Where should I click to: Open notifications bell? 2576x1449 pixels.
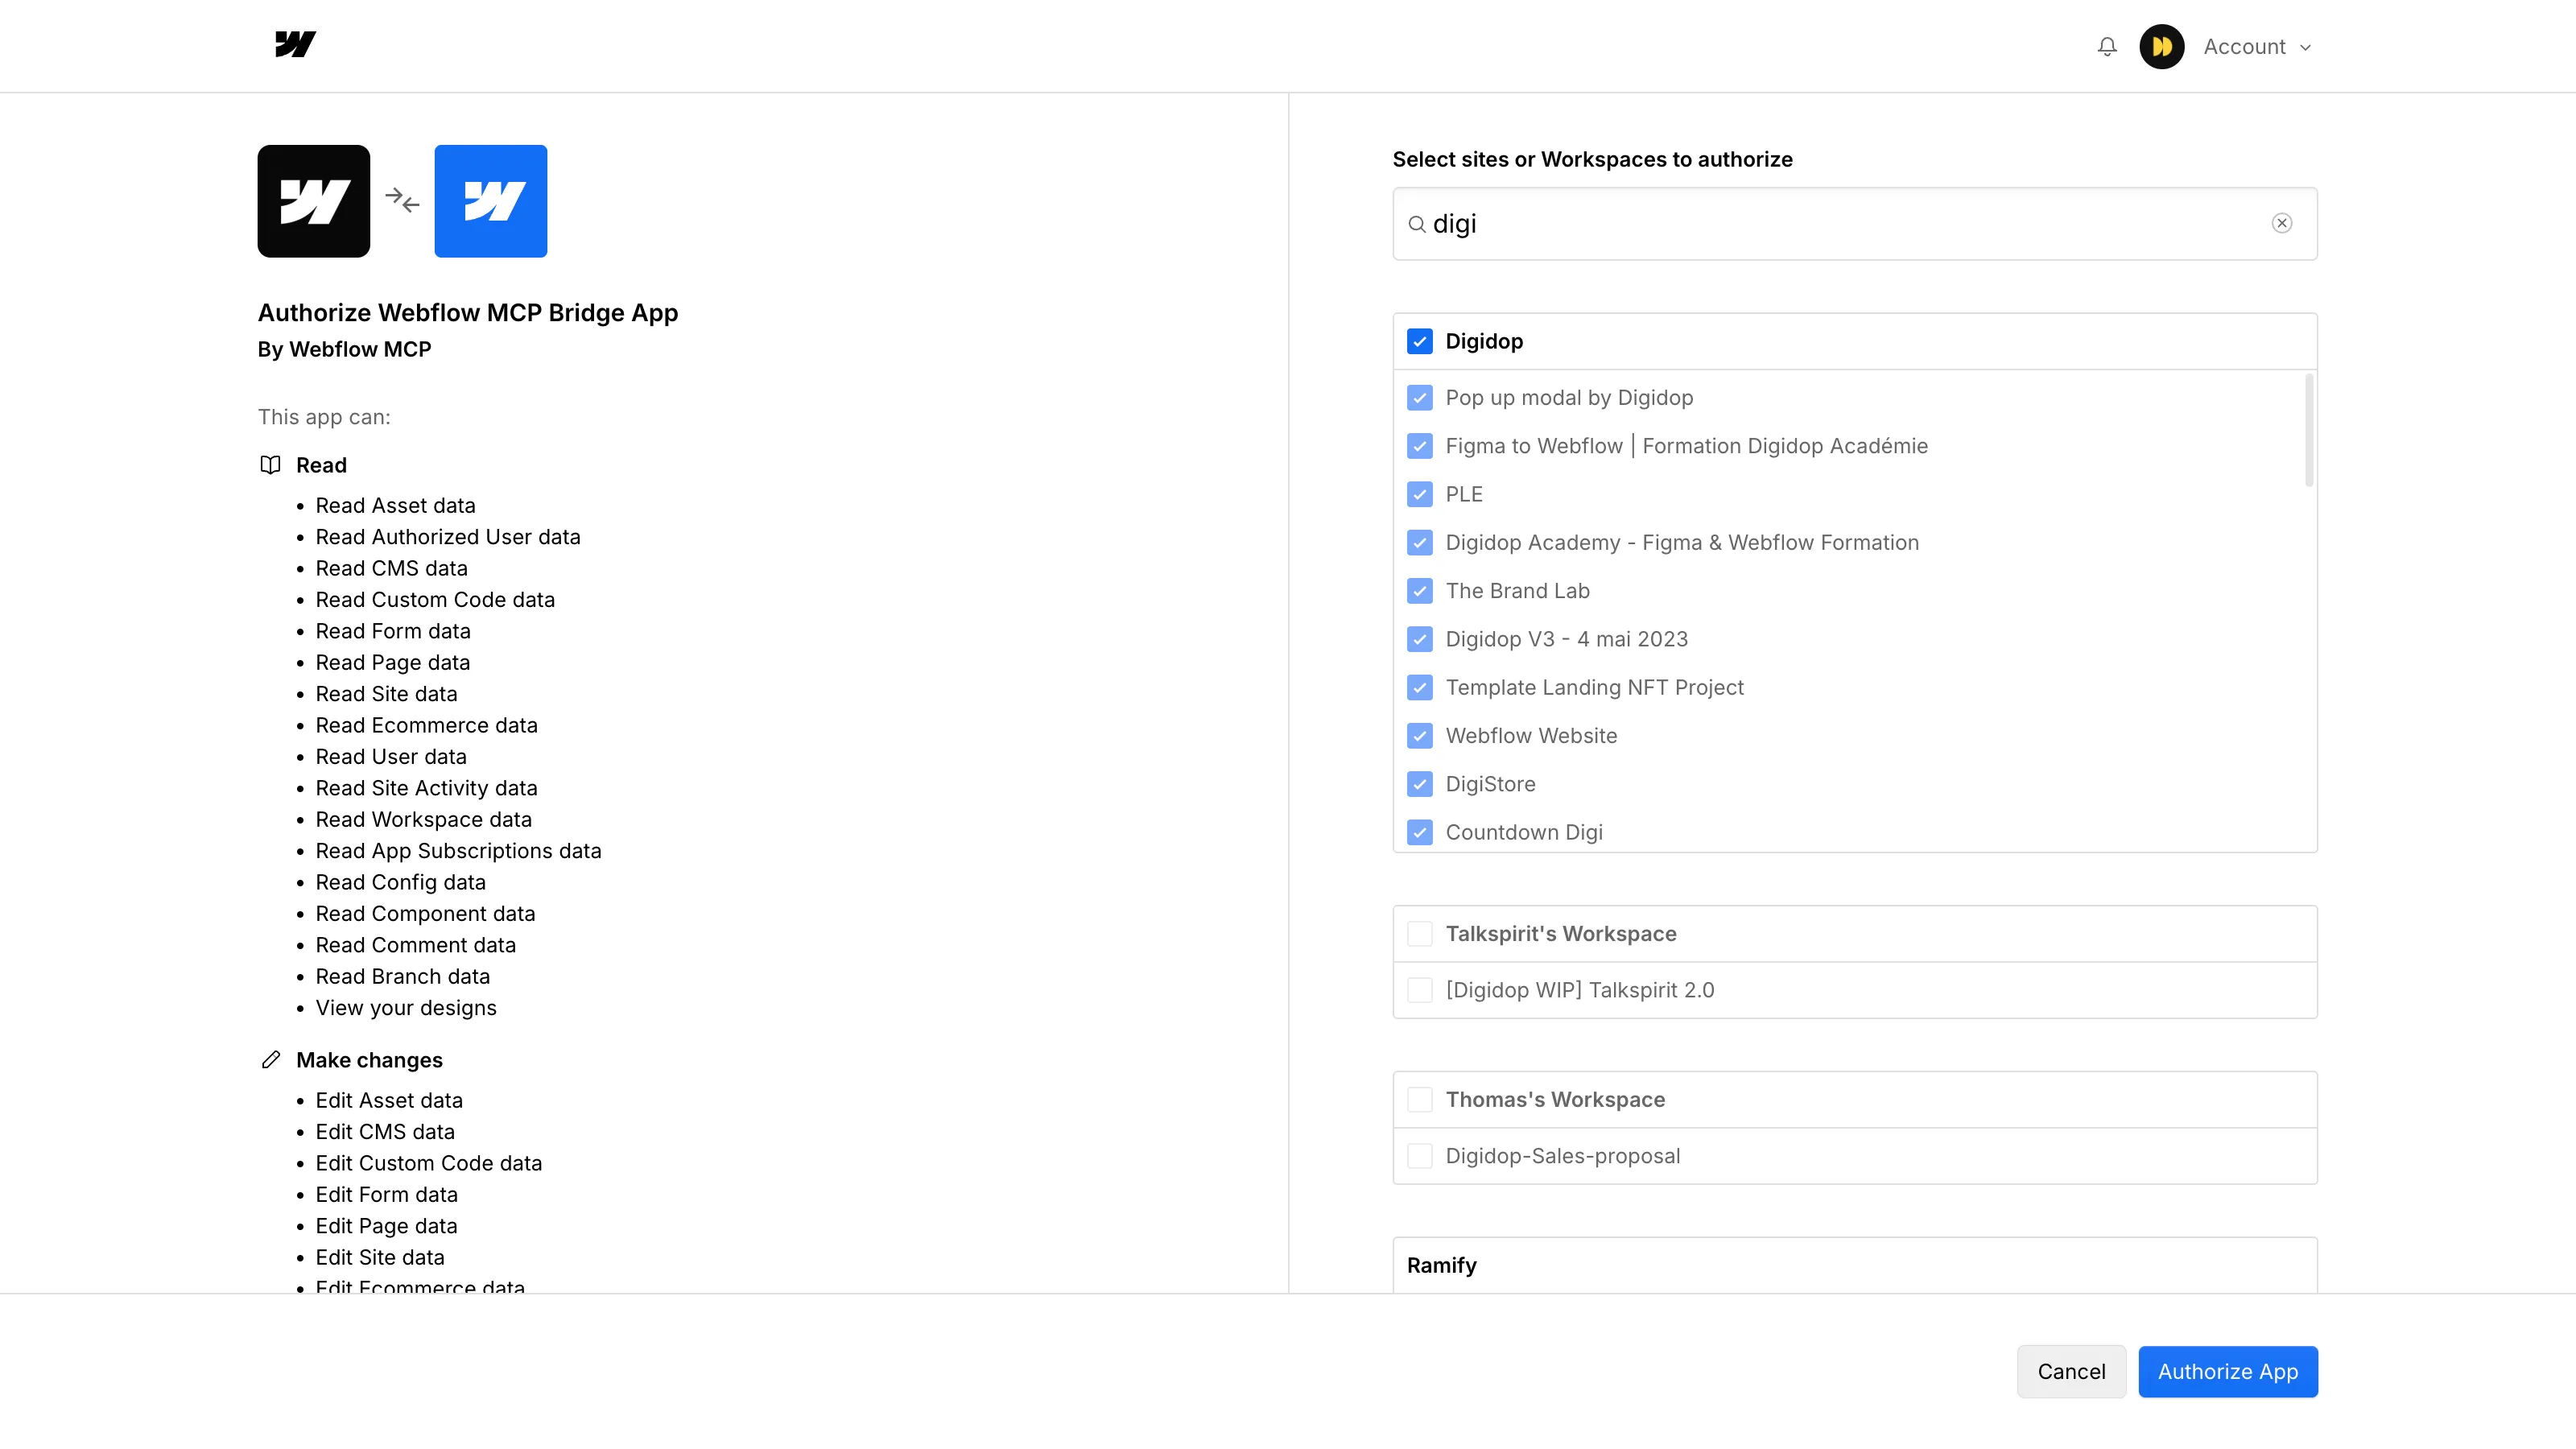pyautogui.click(x=2107, y=47)
